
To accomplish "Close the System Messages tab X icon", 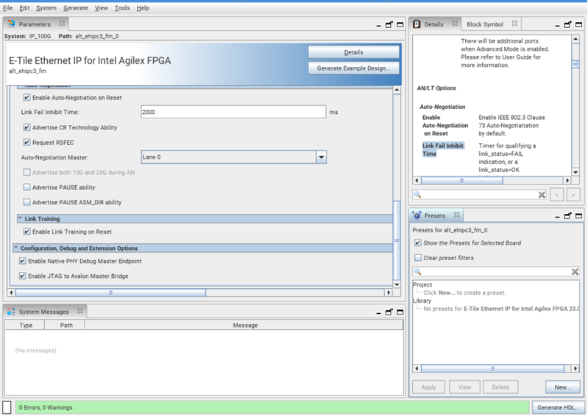I will pyautogui.click(x=80, y=311).
